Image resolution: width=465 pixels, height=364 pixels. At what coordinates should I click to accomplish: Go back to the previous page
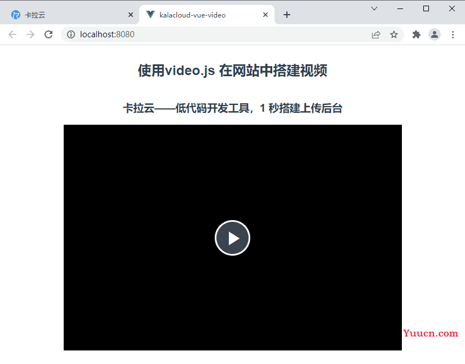pyautogui.click(x=12, y=34)
